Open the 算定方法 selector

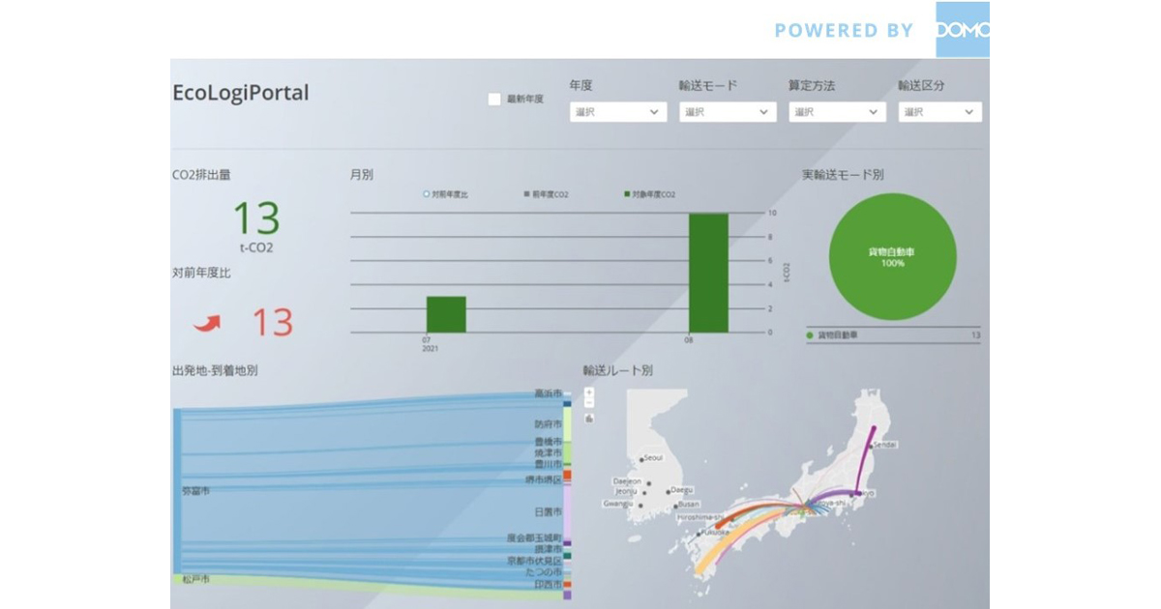click(x=836, y=112)
